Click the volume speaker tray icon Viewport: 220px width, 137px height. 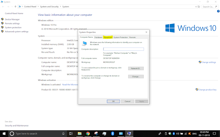pyautogui.click(x=178, y=134)
